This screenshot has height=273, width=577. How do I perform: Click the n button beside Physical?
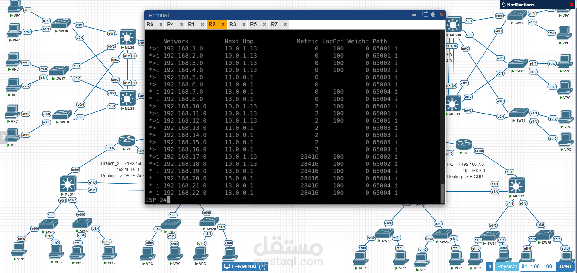coord(490,266)
